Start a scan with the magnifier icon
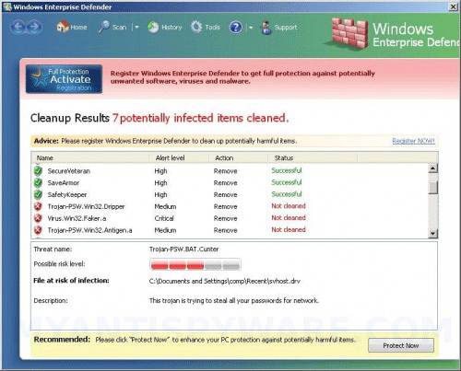Image resolution: width=461 pixels, height=371 pixels. click(x=104, y=27)
